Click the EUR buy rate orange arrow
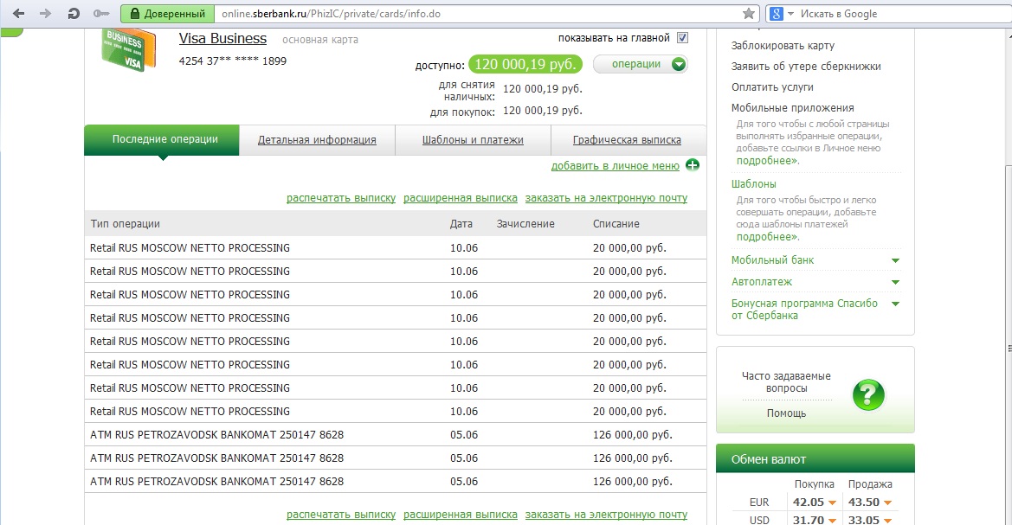The width and height of the screenshot is (1012, 525). pos(832,503)
